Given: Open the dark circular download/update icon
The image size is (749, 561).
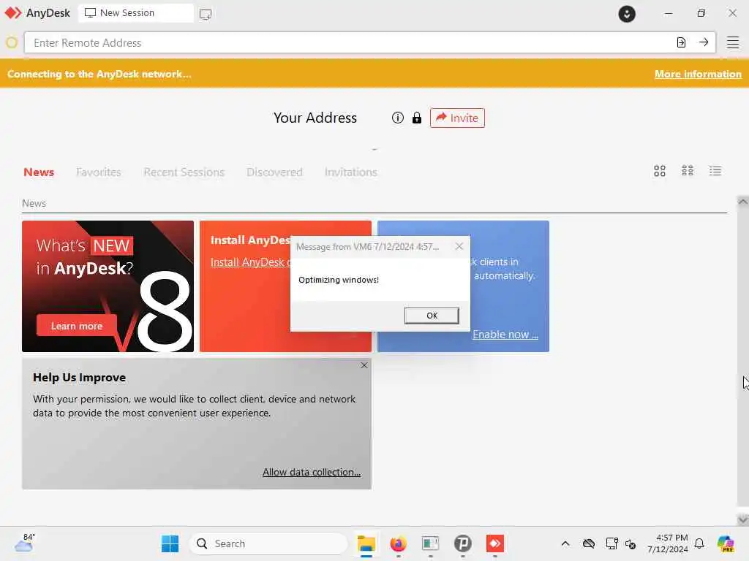Looking at the screenshot, I should pyautogui.click(x=627, y=14).
